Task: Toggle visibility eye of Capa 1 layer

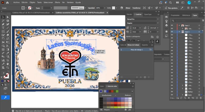Action: 172,32
